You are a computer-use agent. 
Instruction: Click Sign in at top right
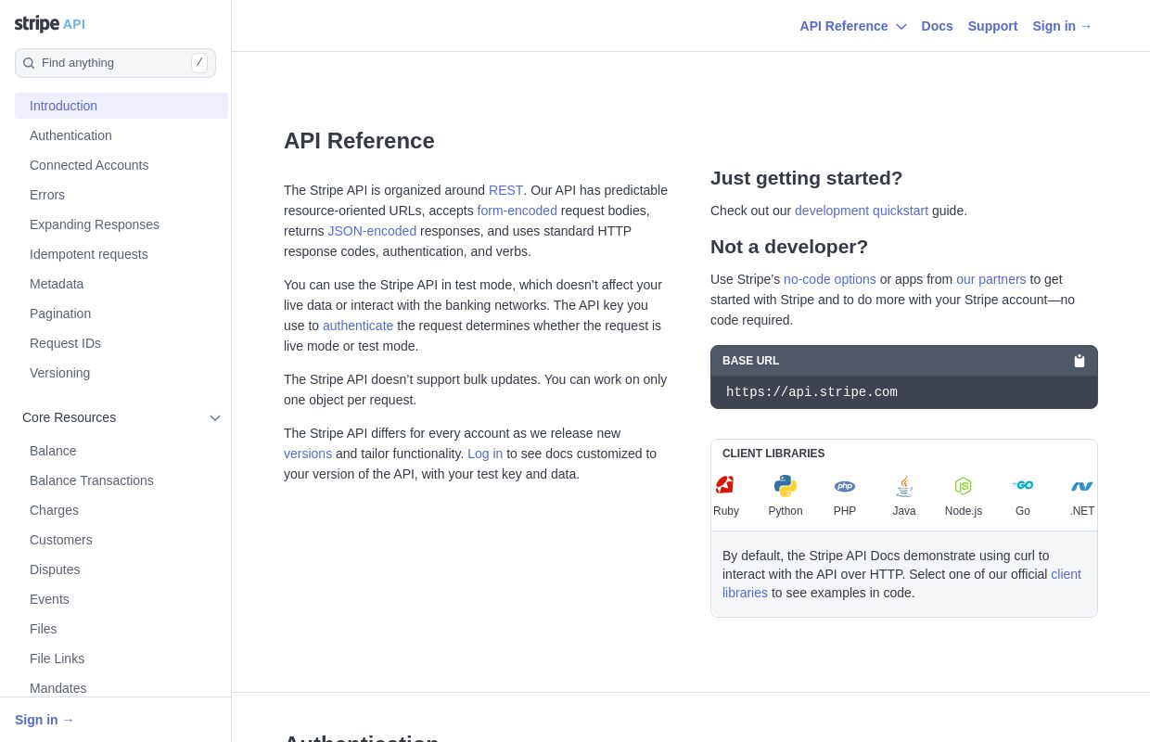point(1062,26)
